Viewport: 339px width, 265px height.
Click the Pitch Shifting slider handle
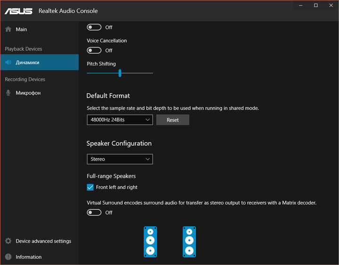[x=120, y=73]
